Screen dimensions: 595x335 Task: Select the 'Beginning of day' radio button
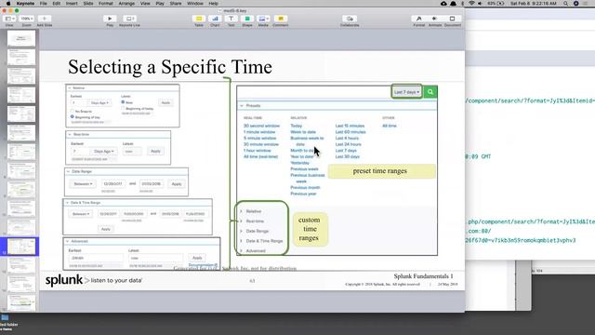73,117
